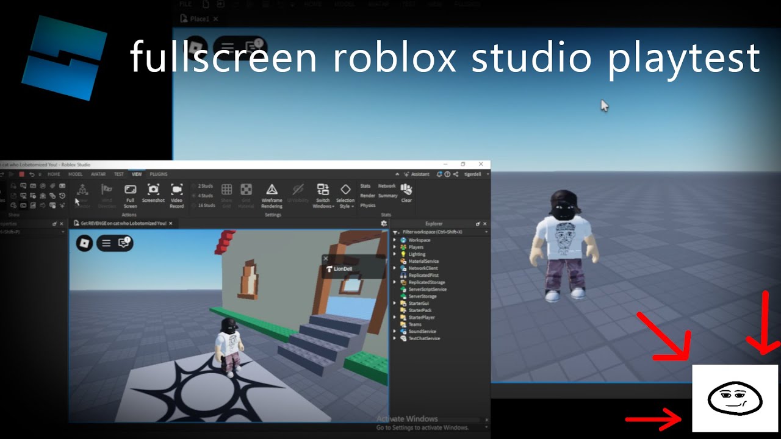Toggle Wireframe Rendering
Viewport: 781px width, 439px height.
tap(272, 196)
